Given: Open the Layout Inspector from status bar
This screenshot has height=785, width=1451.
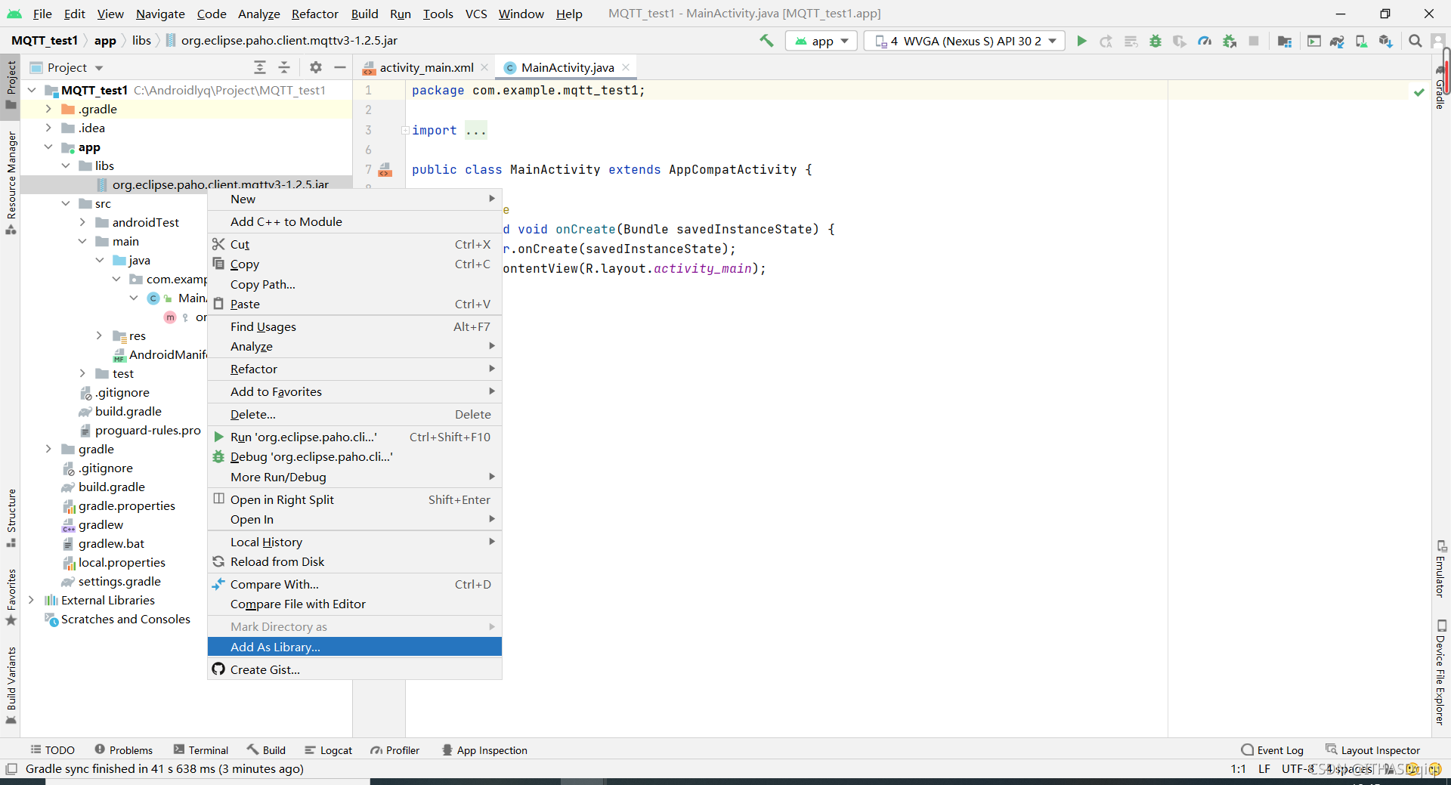Looking at the screenshot, I should point(1380,749).
